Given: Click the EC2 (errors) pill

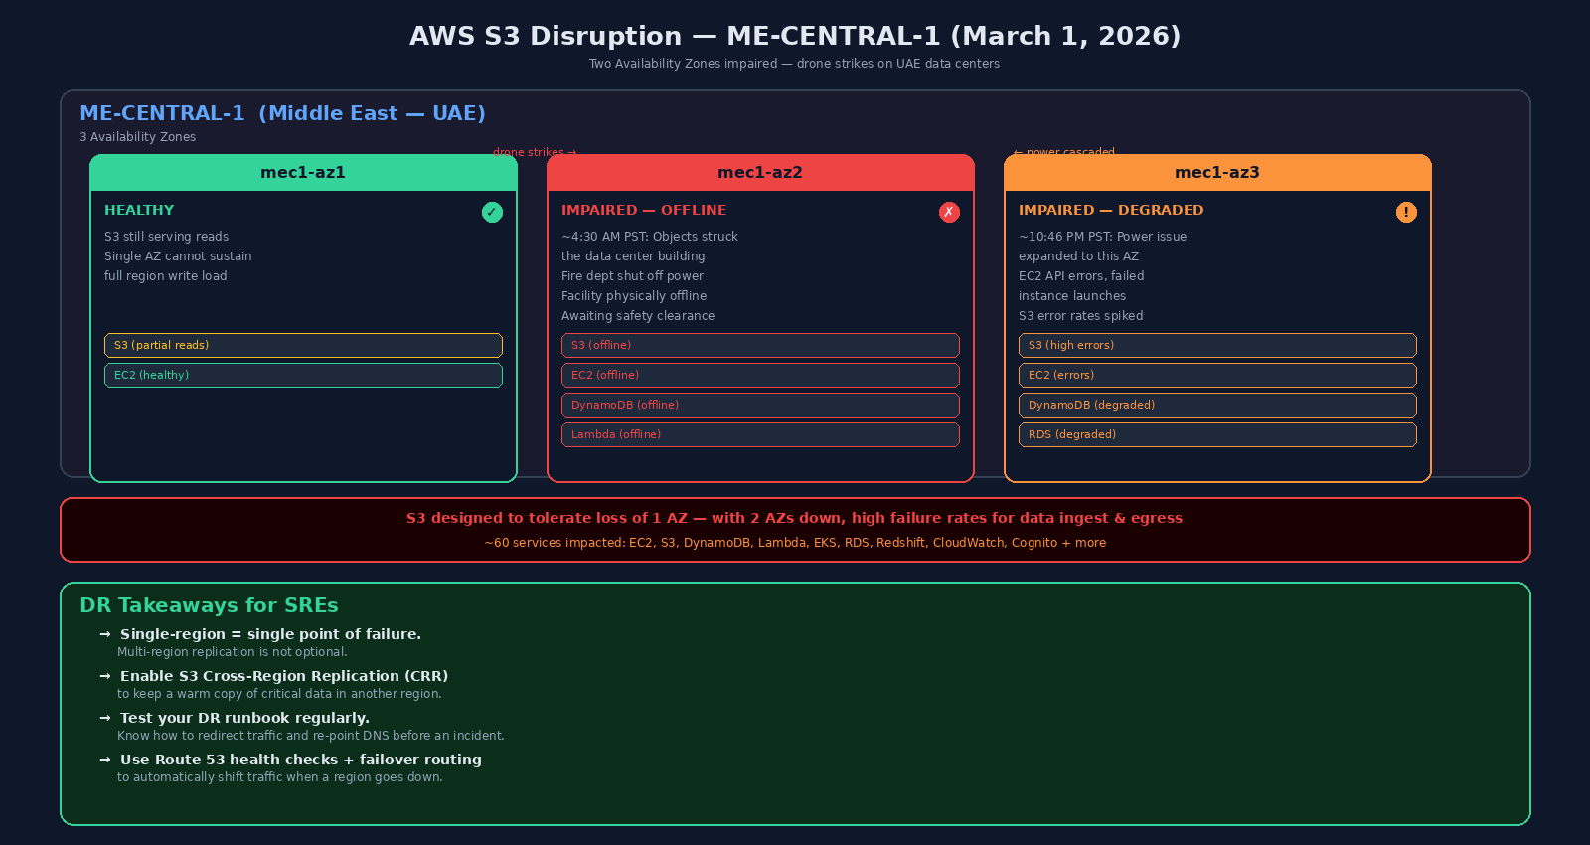Looking at the screenshot, I should point(1217,375).
